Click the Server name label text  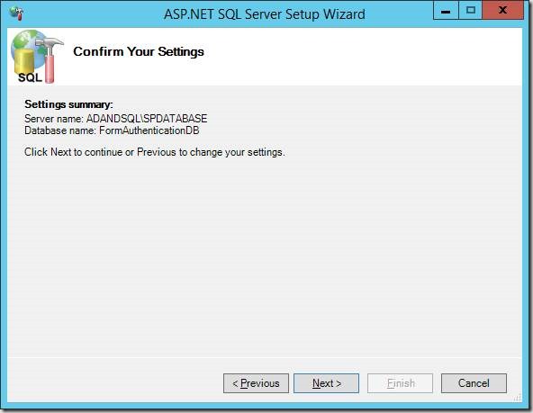(x=54, y=119)
